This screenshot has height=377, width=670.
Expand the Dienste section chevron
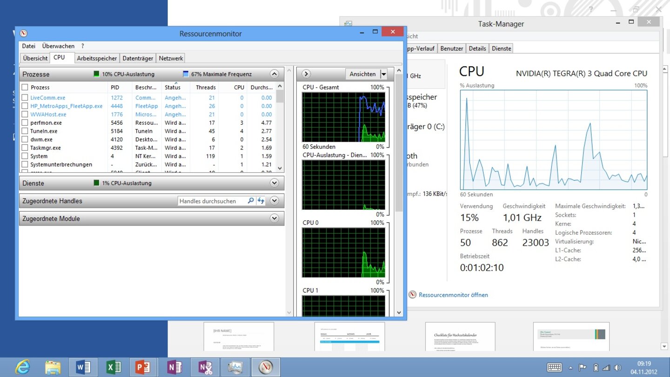pos(274,183)
